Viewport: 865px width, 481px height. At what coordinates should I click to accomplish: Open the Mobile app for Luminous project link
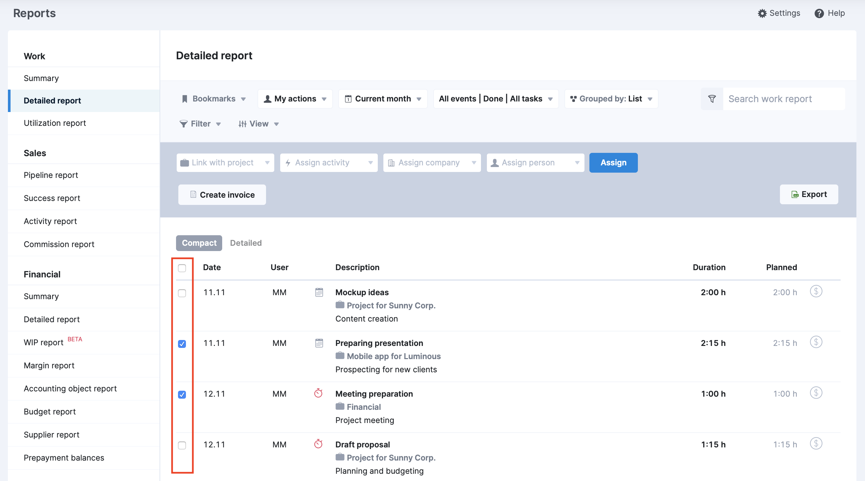point(394,356)
